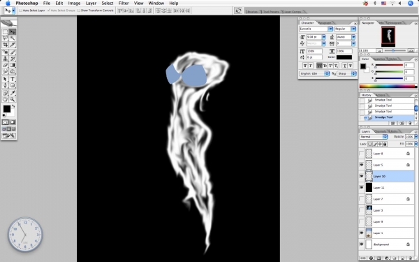Choose the Healing Brush tool
Screen dimensions: 419x262
(5, 52)
